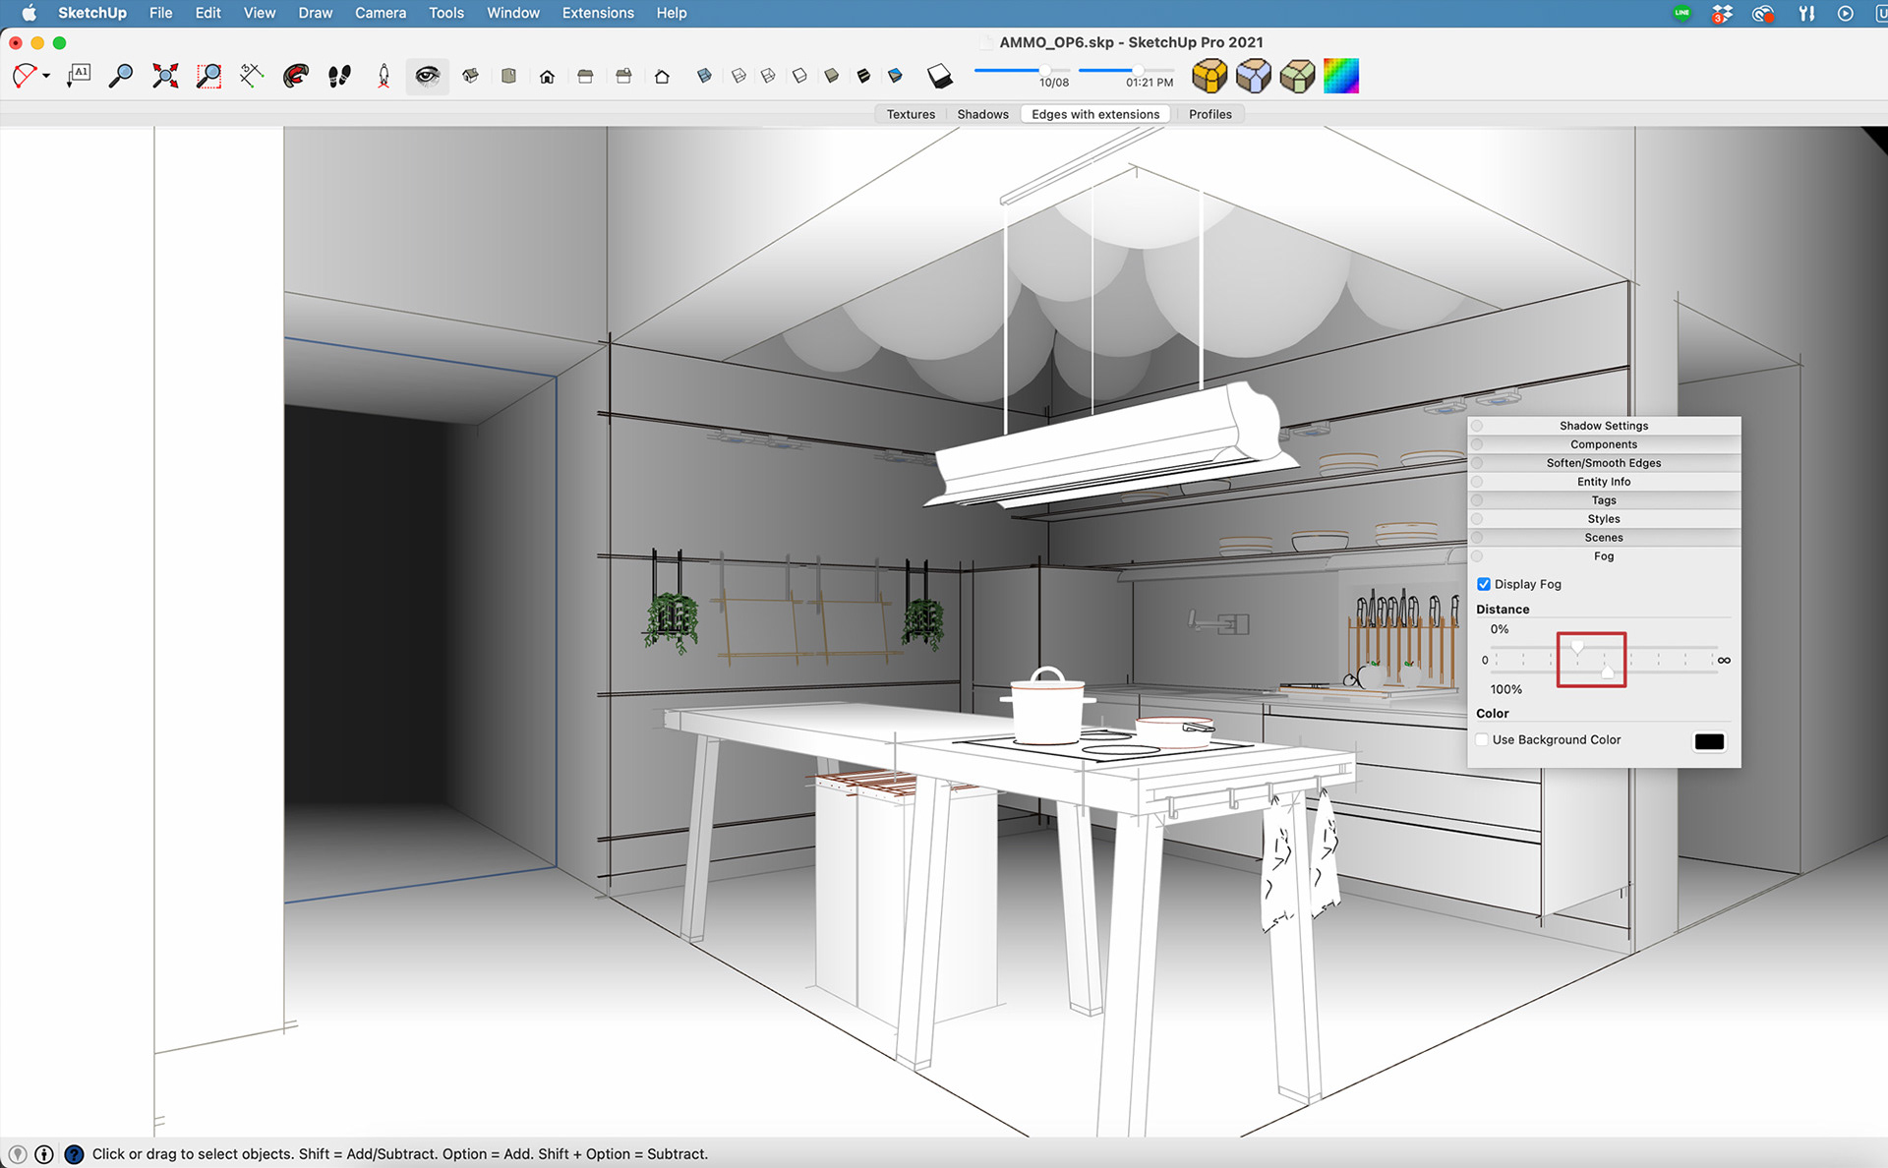The width and height of the screenshot is (1888, 1168).
Task: Open the View menu
Action: coord(260,13)
